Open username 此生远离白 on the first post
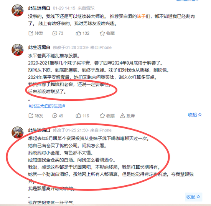The image size is (211, 206). (x=39, y=8)
